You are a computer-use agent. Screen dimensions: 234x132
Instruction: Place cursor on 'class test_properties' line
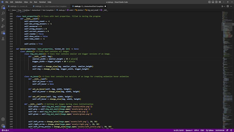point(58,16)
